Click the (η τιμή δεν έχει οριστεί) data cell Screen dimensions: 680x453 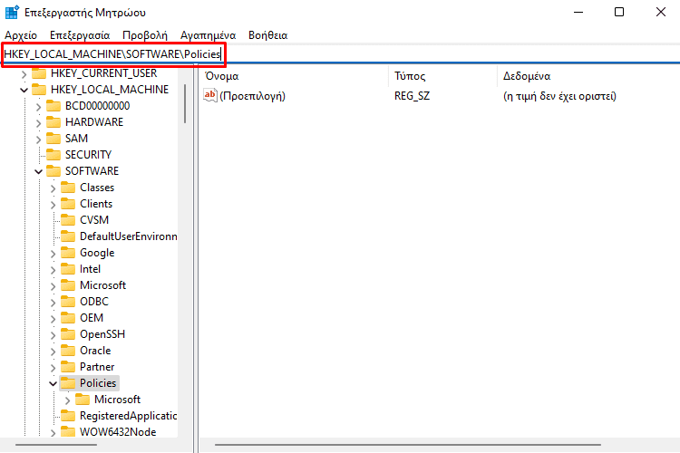tap(559, 96)
